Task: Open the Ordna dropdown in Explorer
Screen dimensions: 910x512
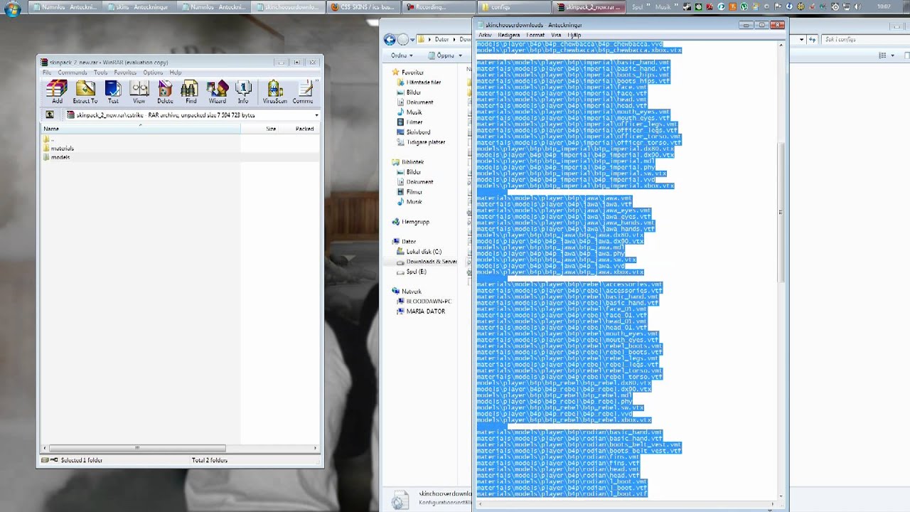Action: tap(402, 55)
